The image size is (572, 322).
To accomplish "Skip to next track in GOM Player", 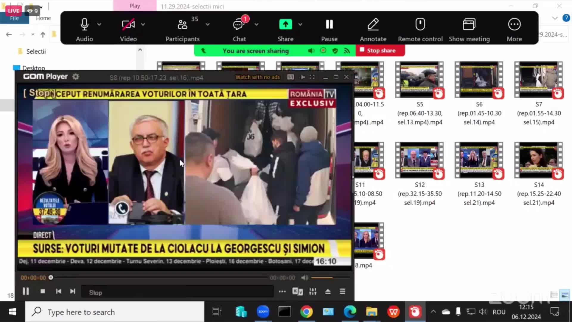I will [72, 291].
